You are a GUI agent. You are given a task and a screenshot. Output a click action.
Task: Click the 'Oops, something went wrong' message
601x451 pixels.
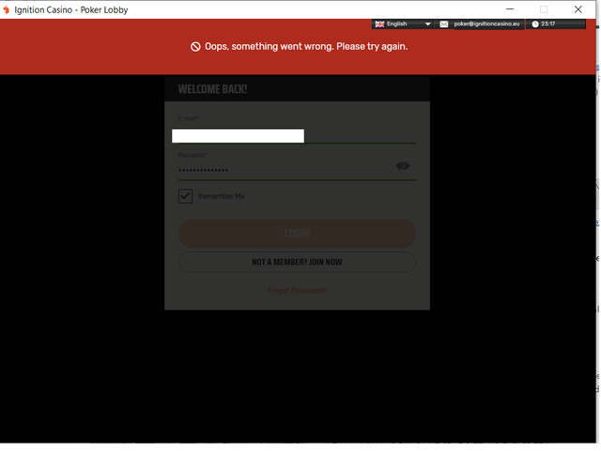pos(306,47)
